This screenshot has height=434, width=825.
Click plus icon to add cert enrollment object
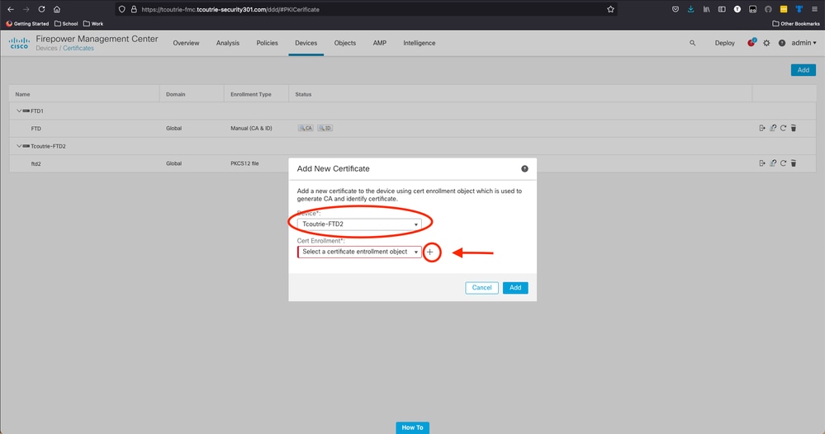[430, 252]
